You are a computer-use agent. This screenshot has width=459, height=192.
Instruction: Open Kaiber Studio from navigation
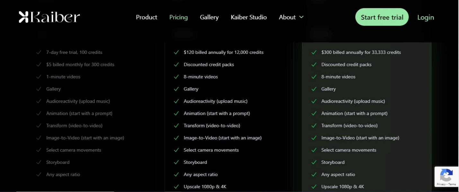(x=249, y=17)
